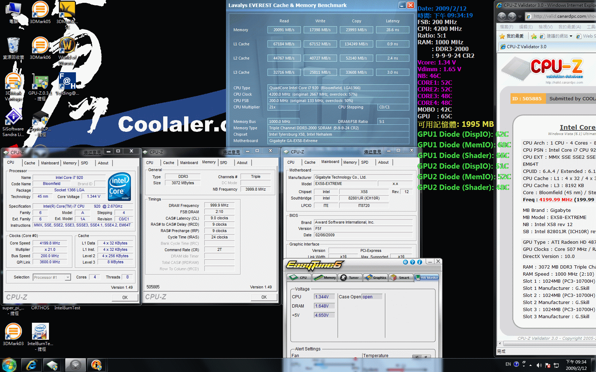Click the question-mark help icon in EasyTune6

(x=412, y=262)
